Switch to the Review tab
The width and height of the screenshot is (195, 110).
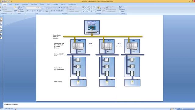[42, 4]
